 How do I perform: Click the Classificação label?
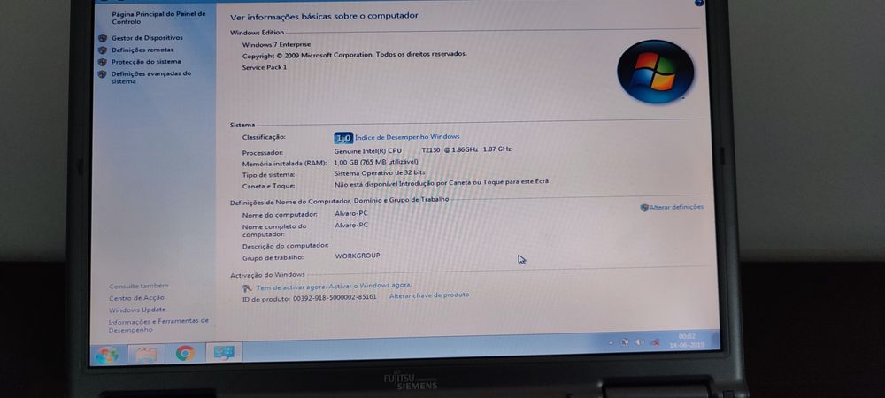(264, 137)
